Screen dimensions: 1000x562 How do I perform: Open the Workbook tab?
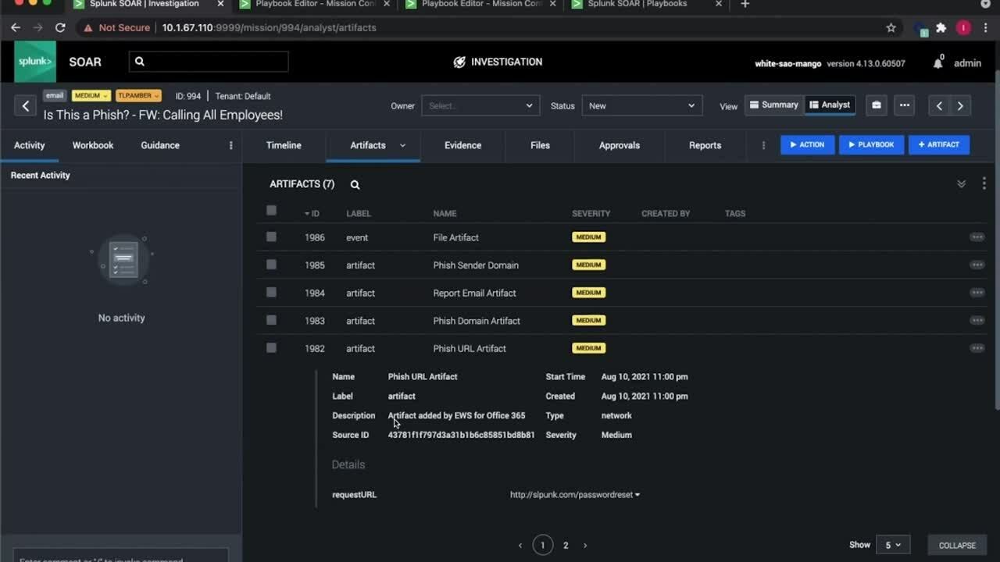coord(93,145)
